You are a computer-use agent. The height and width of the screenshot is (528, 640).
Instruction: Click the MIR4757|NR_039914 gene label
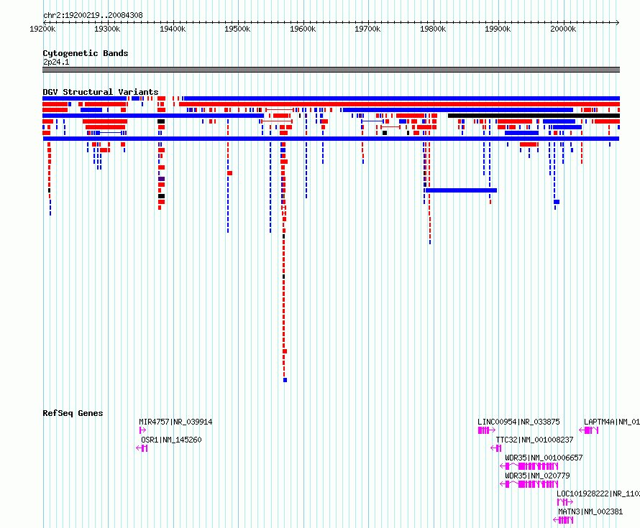click(x=175, y=422)
